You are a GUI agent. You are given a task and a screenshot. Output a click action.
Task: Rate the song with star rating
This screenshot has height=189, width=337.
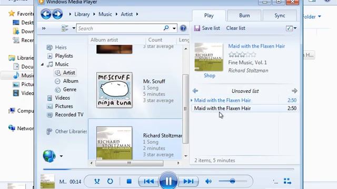pos(242,55)
